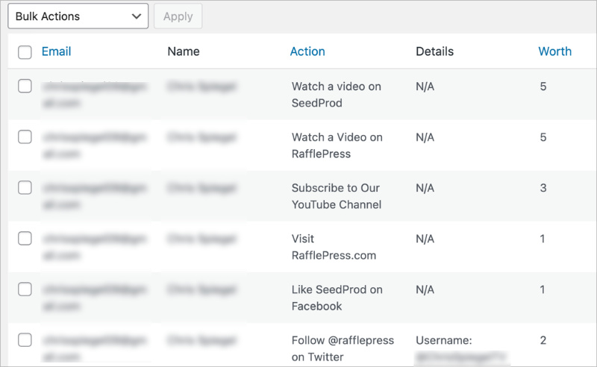The width and height of the screenshot is (597, 367).
Task: Sort entries by the Action column
Action: [307, 51]
